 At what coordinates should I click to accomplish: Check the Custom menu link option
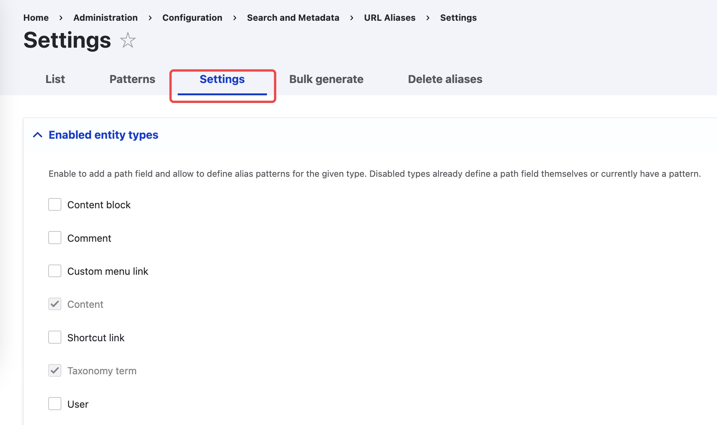click(55, 271)
